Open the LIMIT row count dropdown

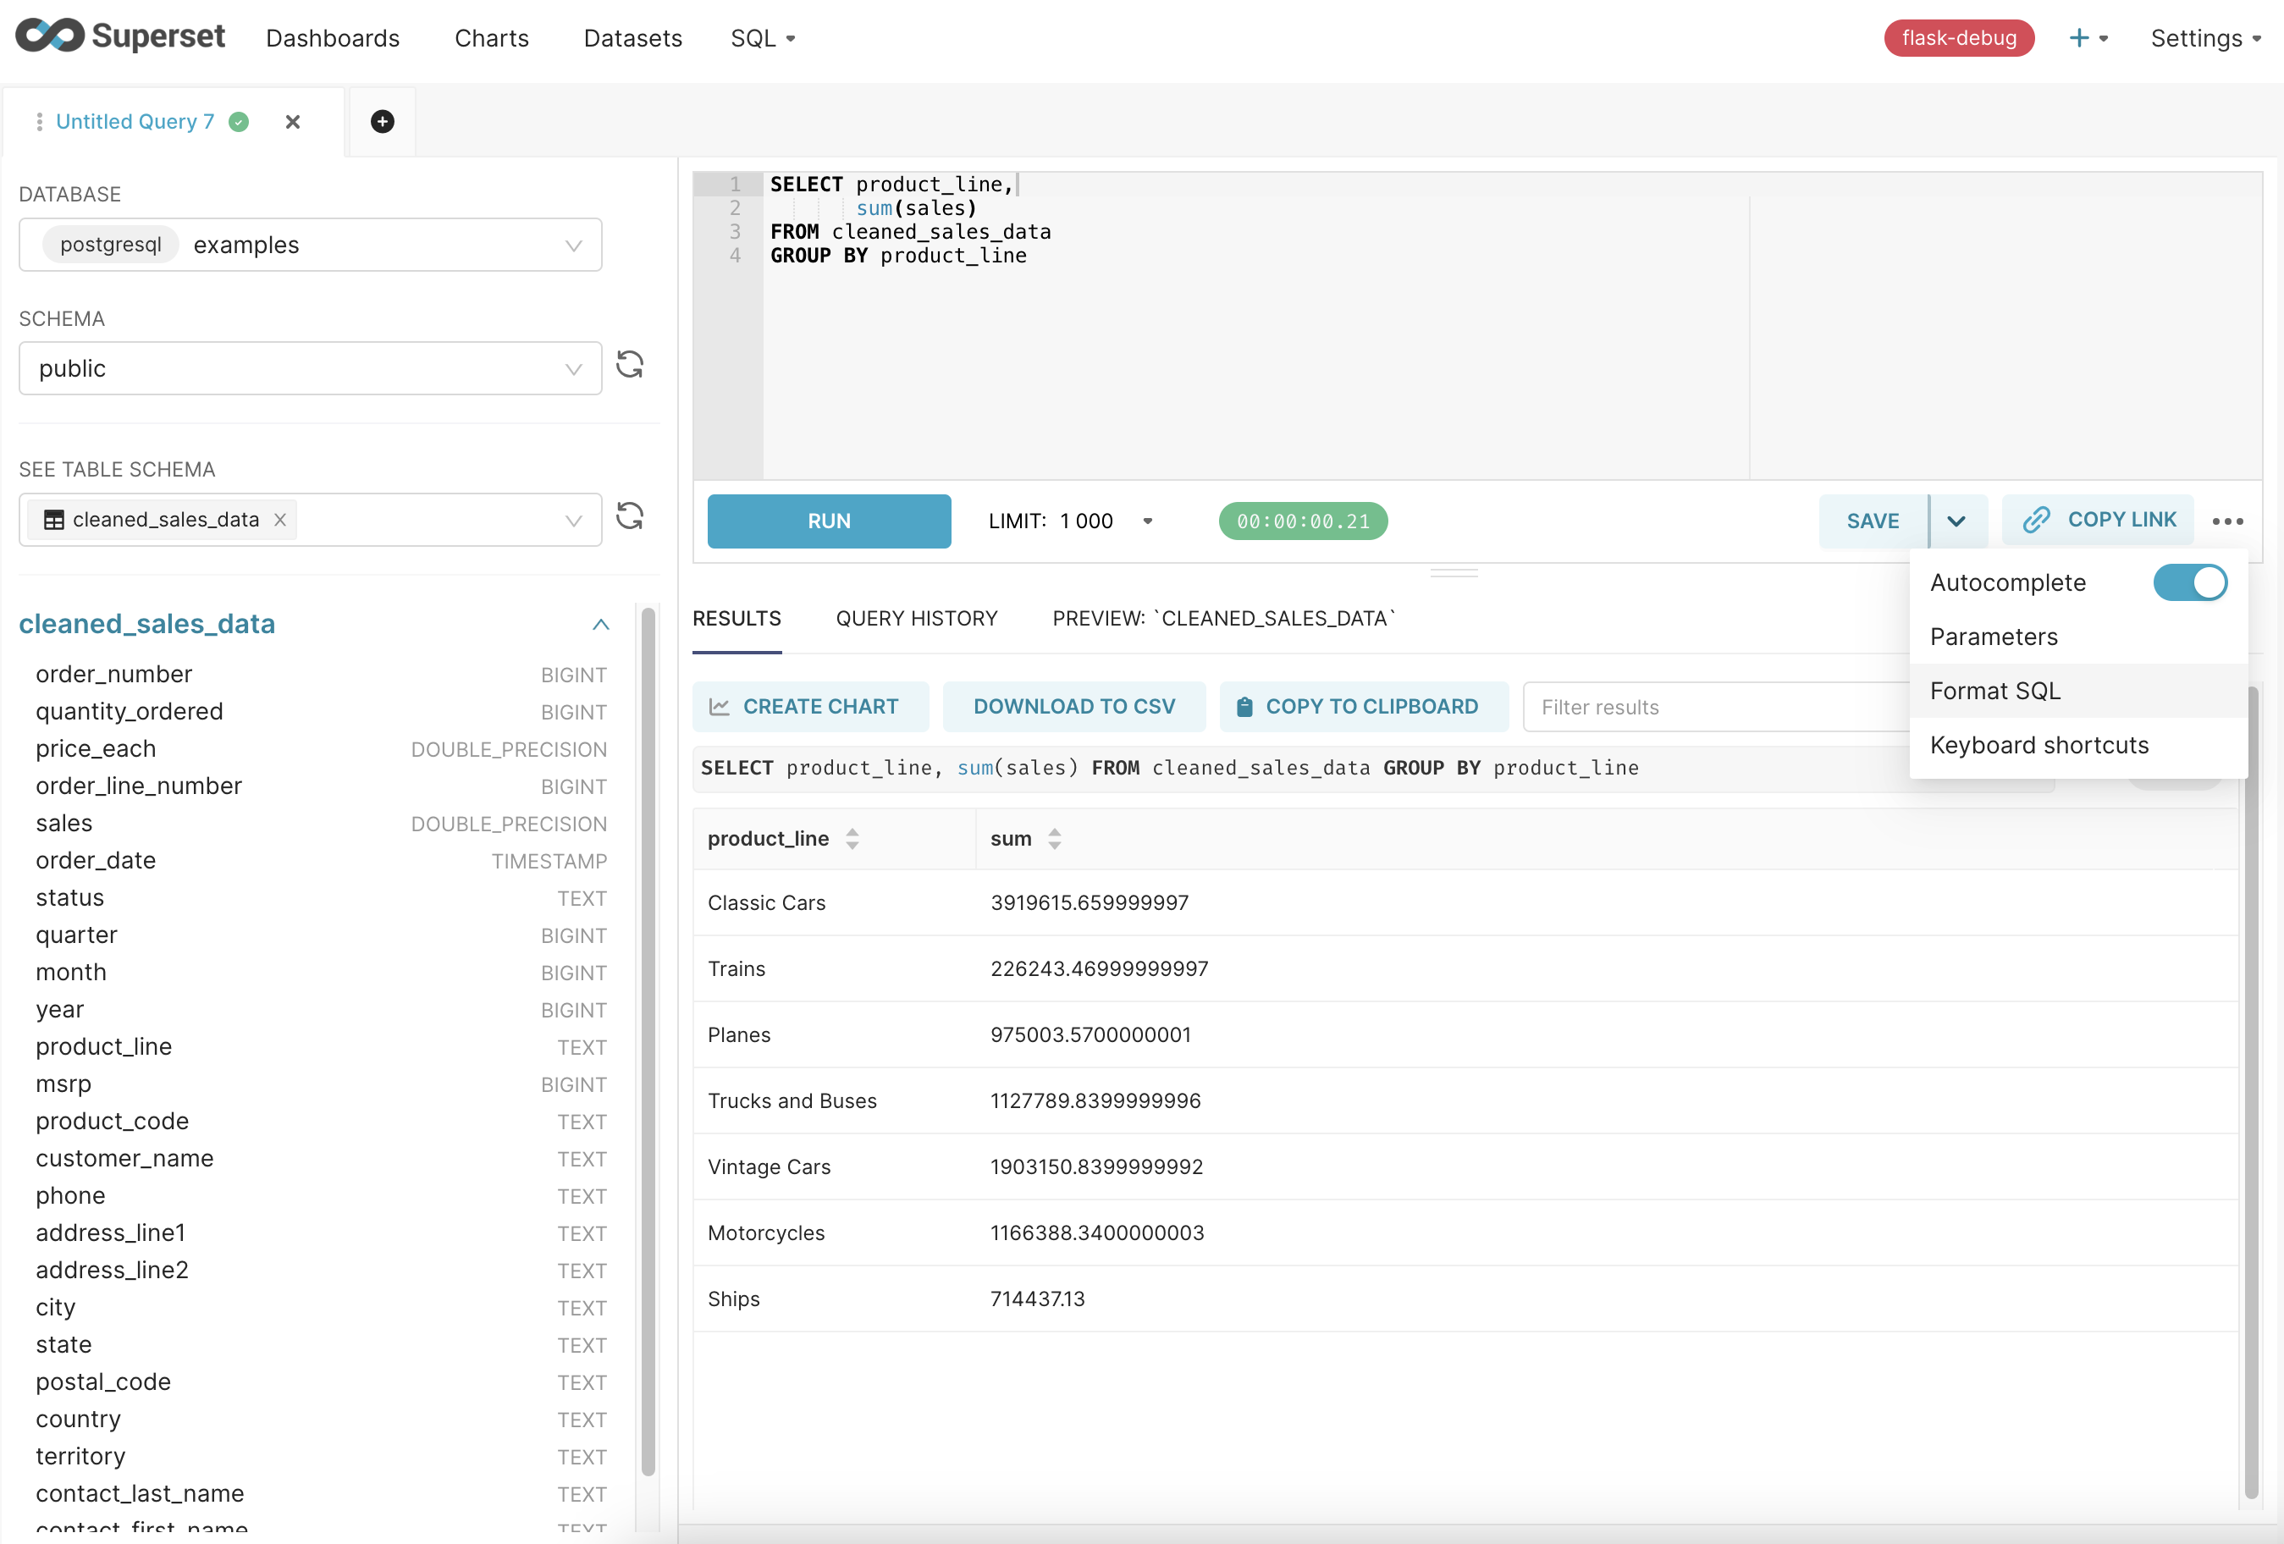(1146, 521)
